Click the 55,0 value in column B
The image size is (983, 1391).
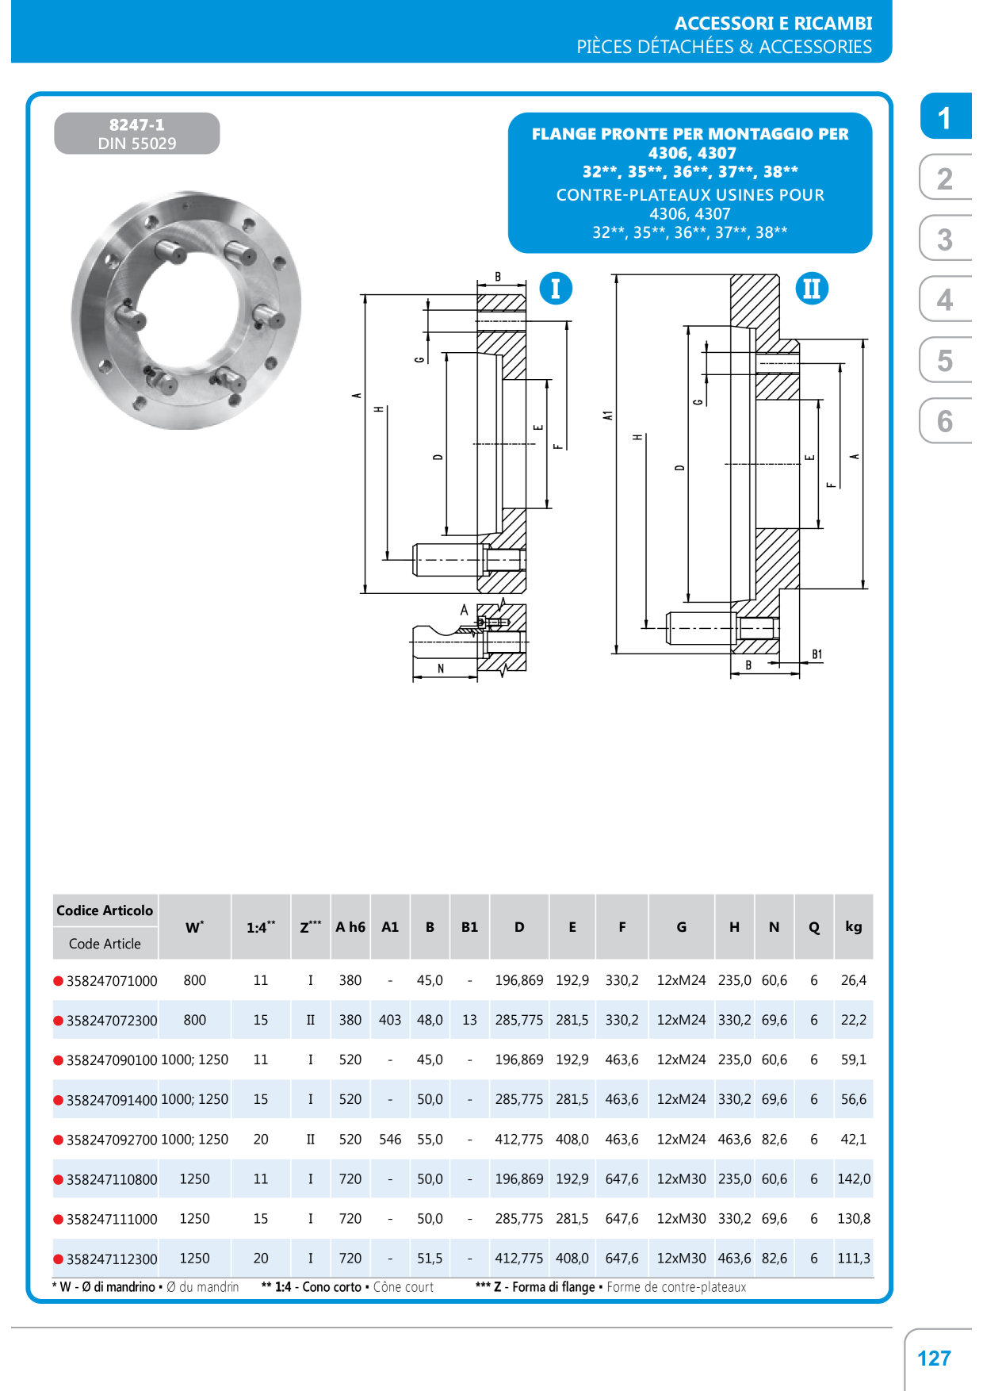coord(430,1139)
